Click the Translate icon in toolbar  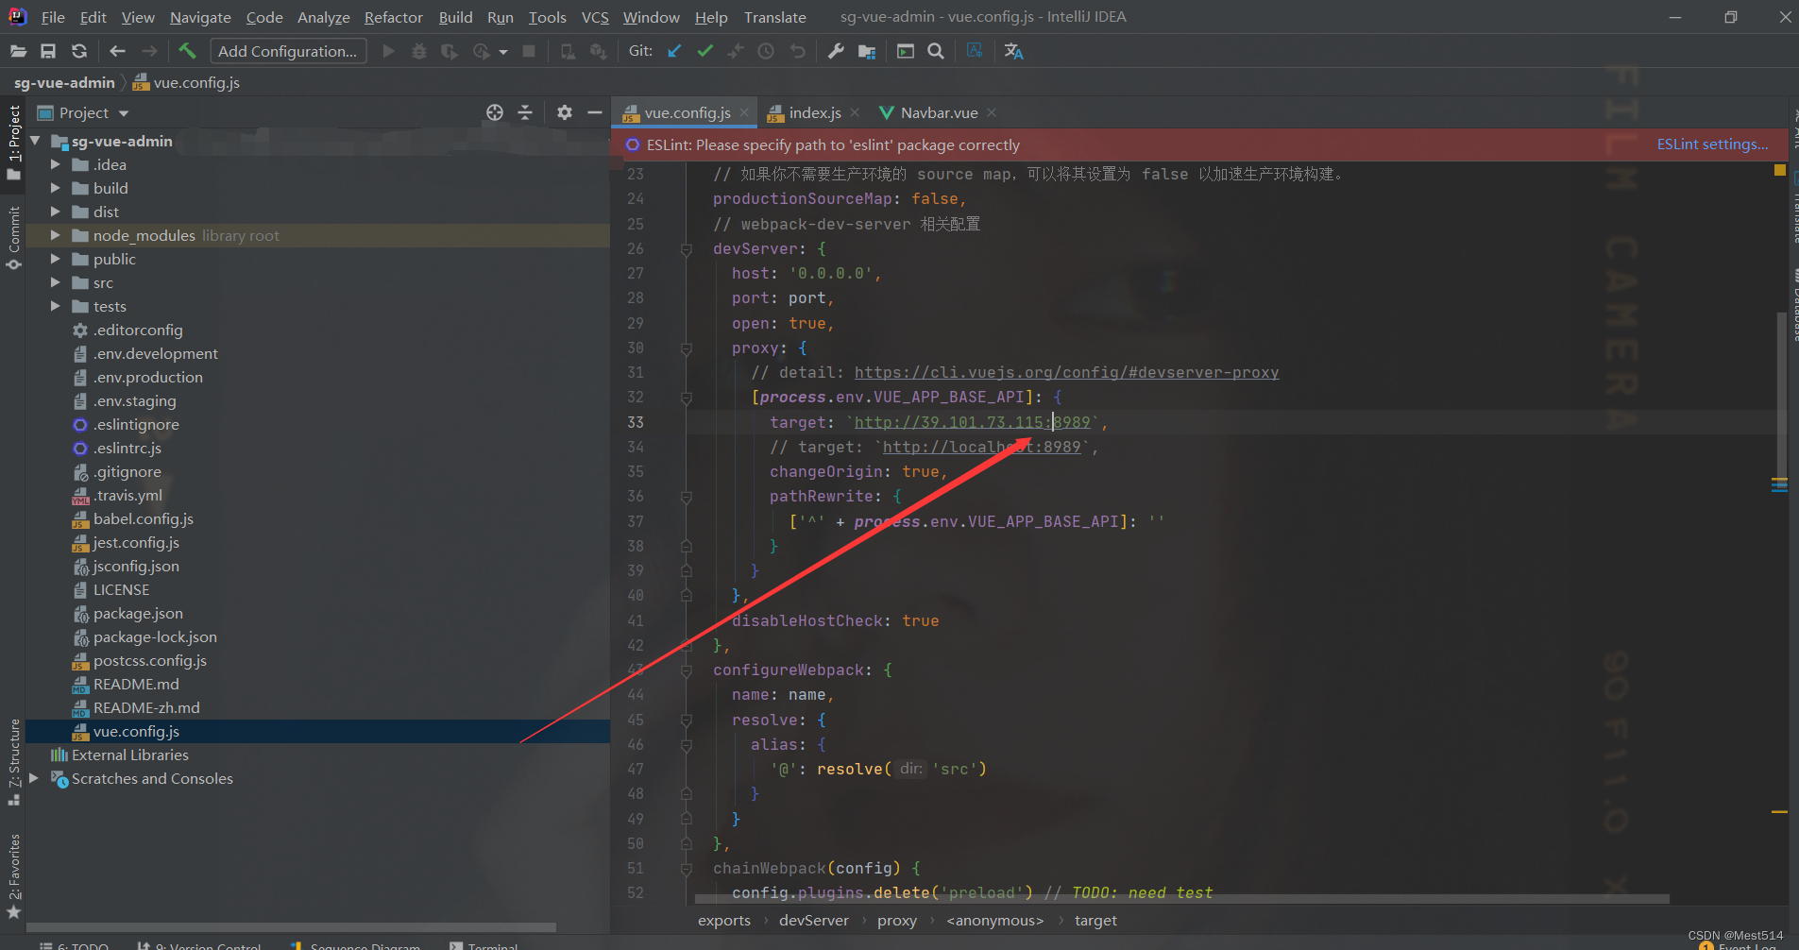pos(1013,51)
